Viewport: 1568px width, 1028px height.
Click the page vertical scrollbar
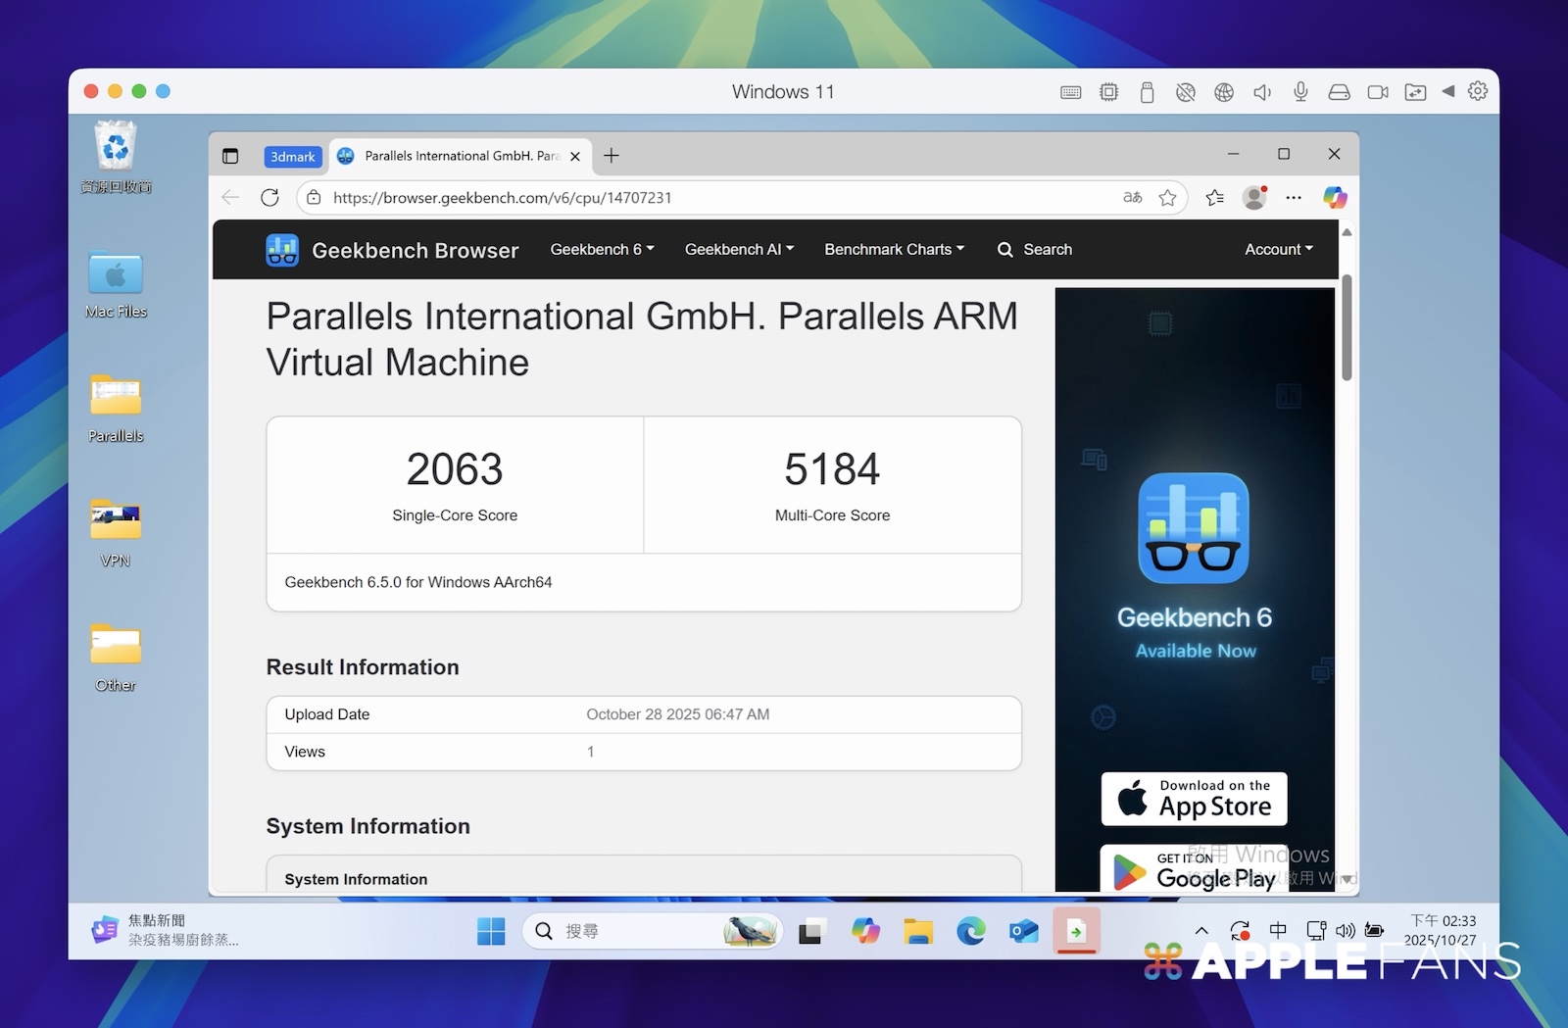[x=1347, y=328]
